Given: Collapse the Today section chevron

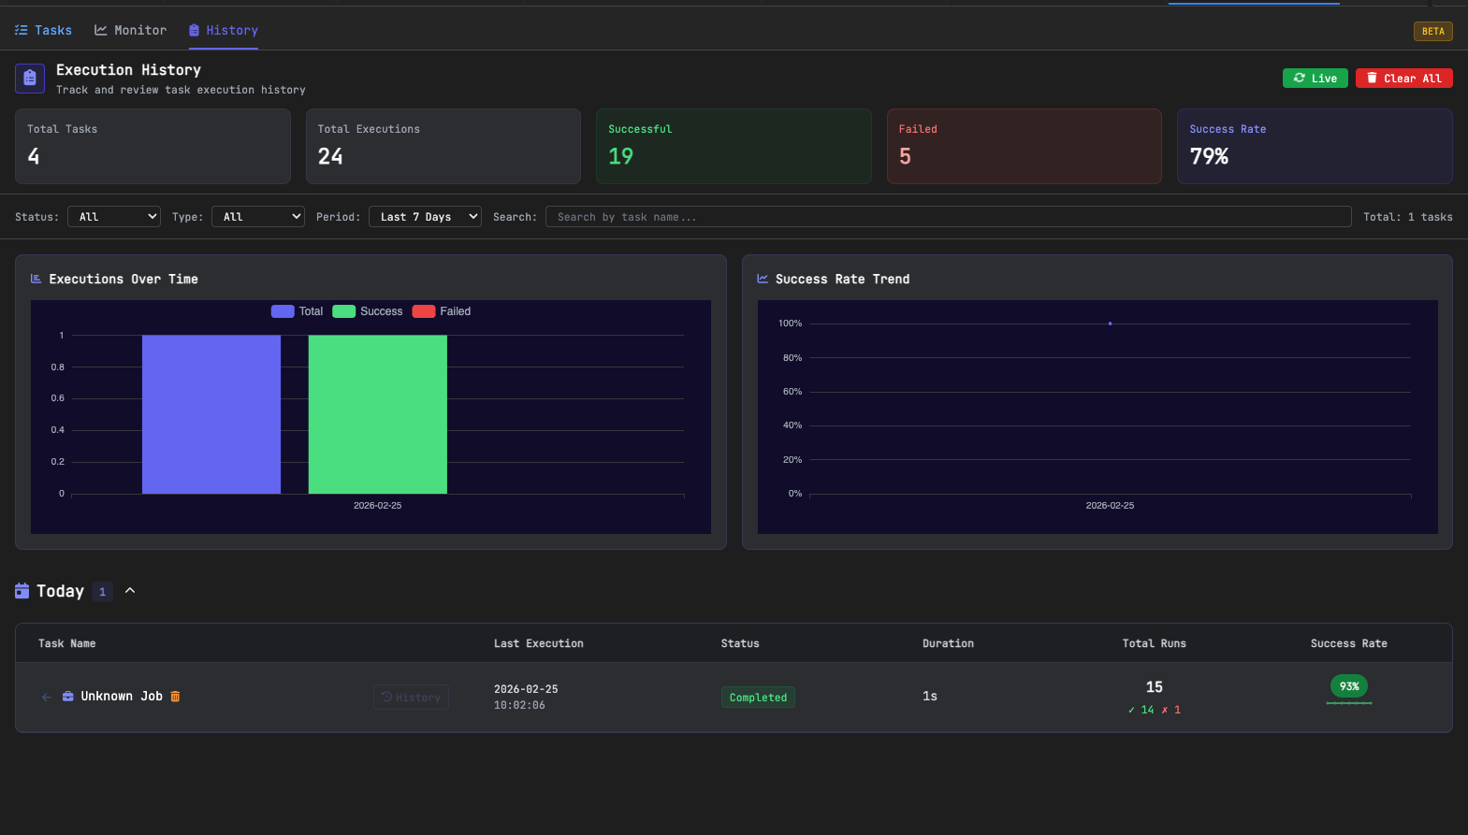Looking at the screenshot, I should pos(130,591).
